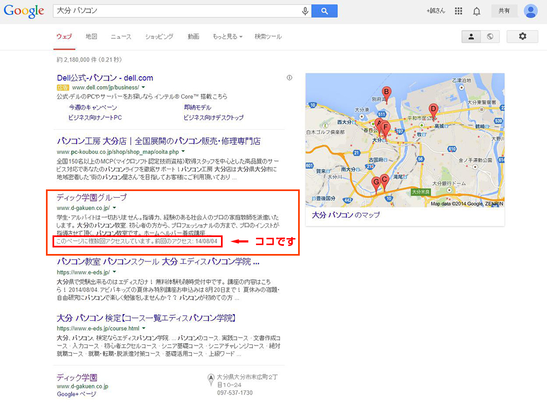Expand dropdown arrow next to pc-koubou.co.jp URL
Image resolution: width=547 pixels, height=404 pixels.
coord(183,152)
